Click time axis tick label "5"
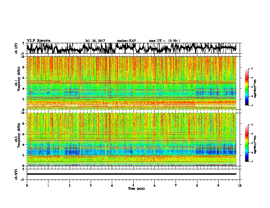This screenshot has width=270, height=208. 133,186
